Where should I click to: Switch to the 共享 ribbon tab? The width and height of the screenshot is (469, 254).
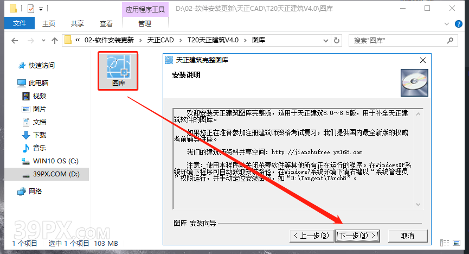coord(77,24)
